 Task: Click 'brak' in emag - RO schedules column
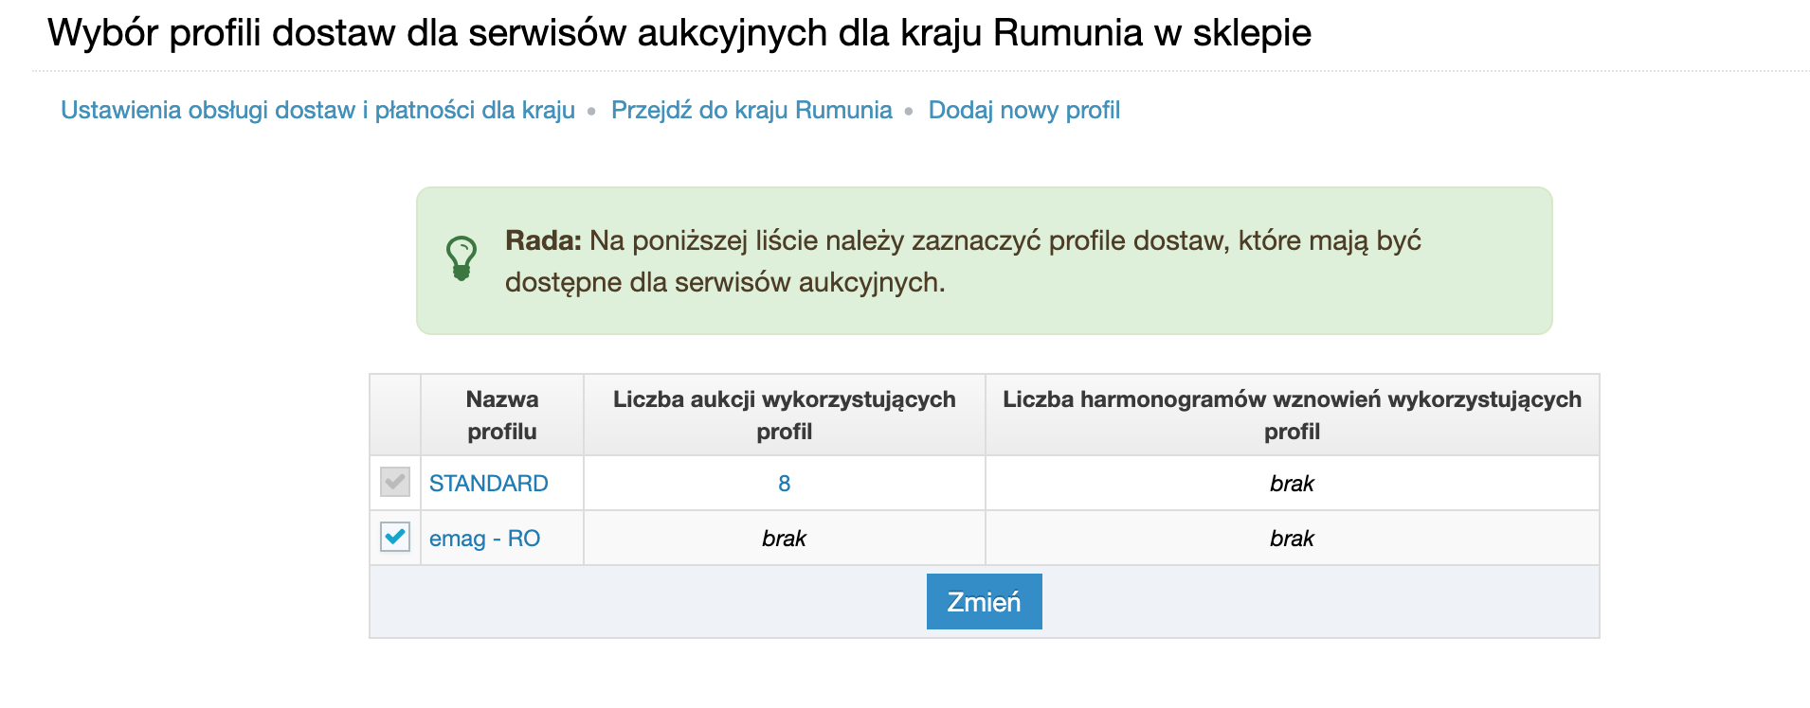point(1292,539)
